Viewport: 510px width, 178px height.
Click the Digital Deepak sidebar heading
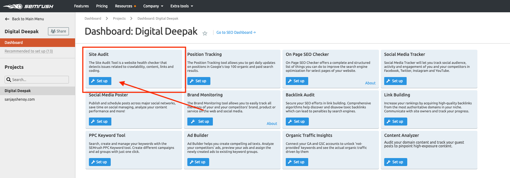point(22,31)
